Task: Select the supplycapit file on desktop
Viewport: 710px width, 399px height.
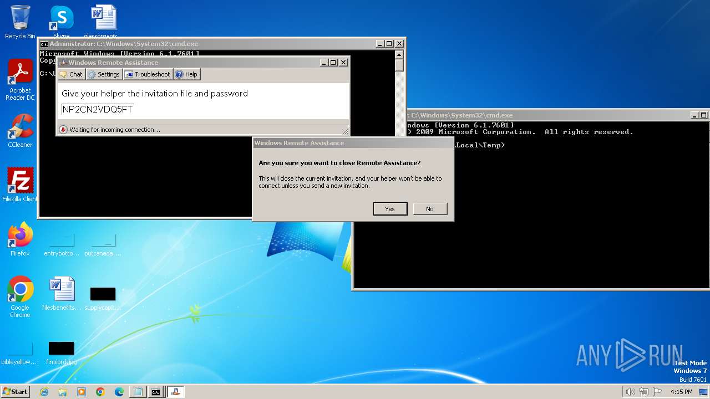Action: click(x=103, y=298)
